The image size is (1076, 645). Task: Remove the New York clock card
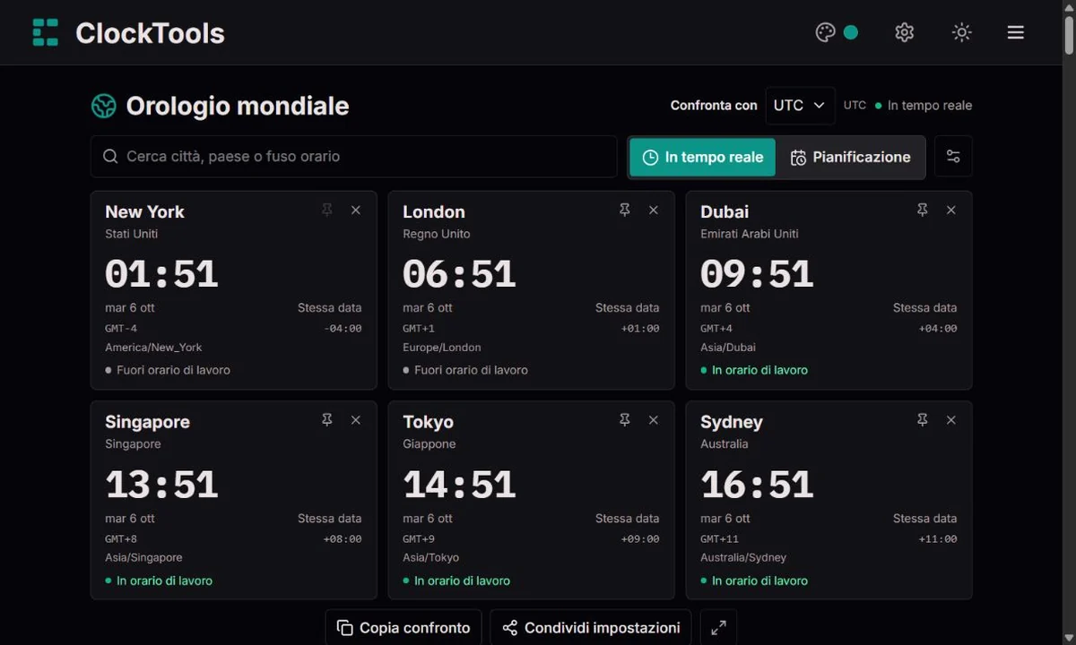coord(356,210)
